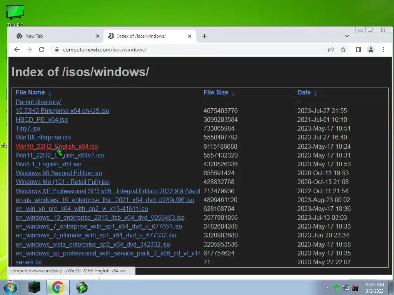Click the browser forward arrow
The image size is (394, 295).
pyautogui.click(x=29, y=50)
